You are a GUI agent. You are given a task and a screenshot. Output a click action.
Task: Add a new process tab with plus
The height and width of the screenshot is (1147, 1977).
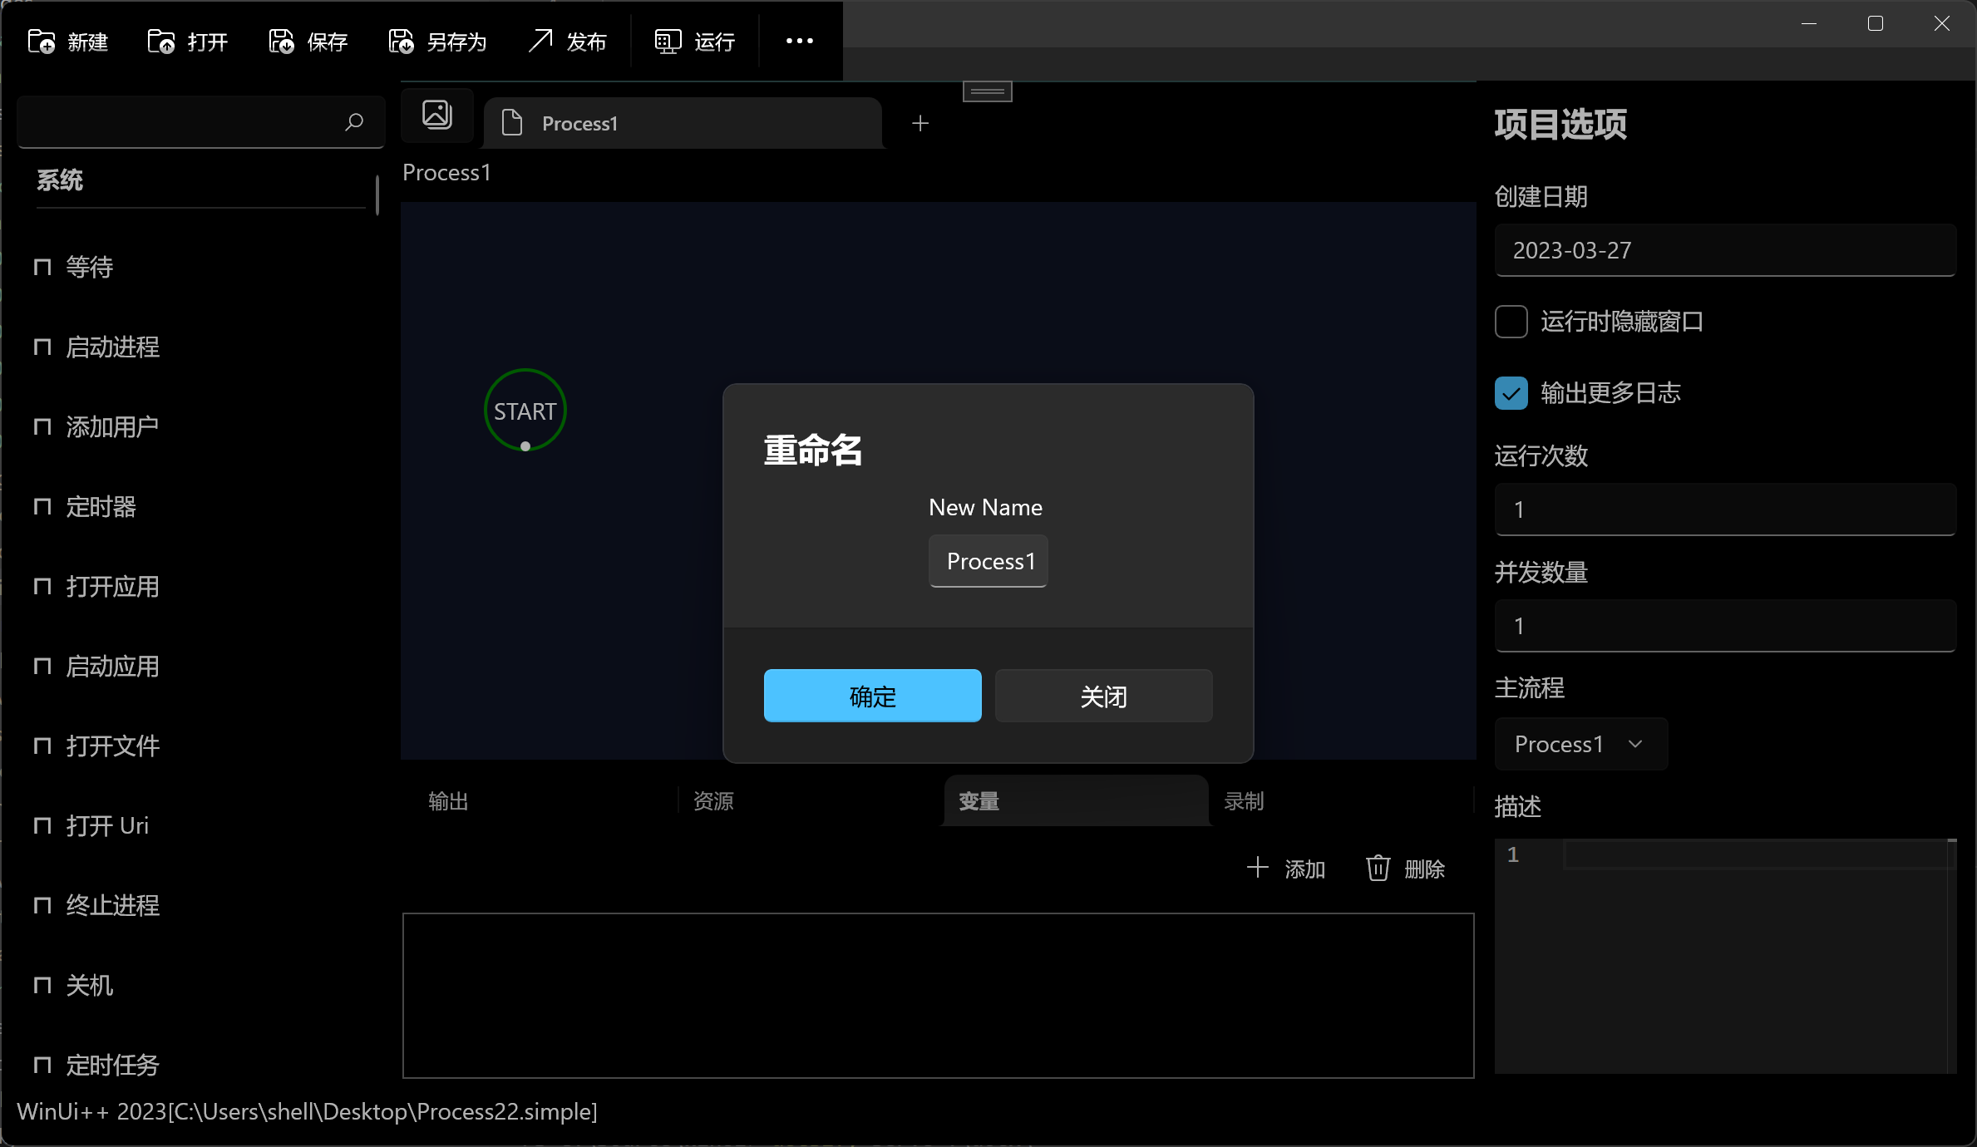(x=919, y=124)
